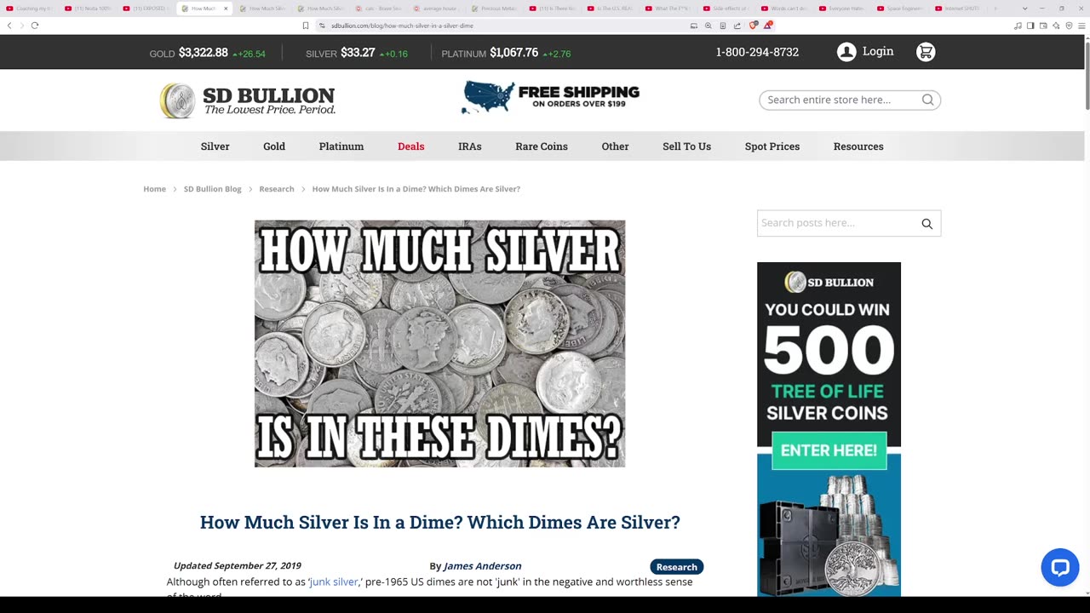Open the Brave VPN shield icon
The height and width of the screenshot is (613, 1090).
tap(1069, 26)
